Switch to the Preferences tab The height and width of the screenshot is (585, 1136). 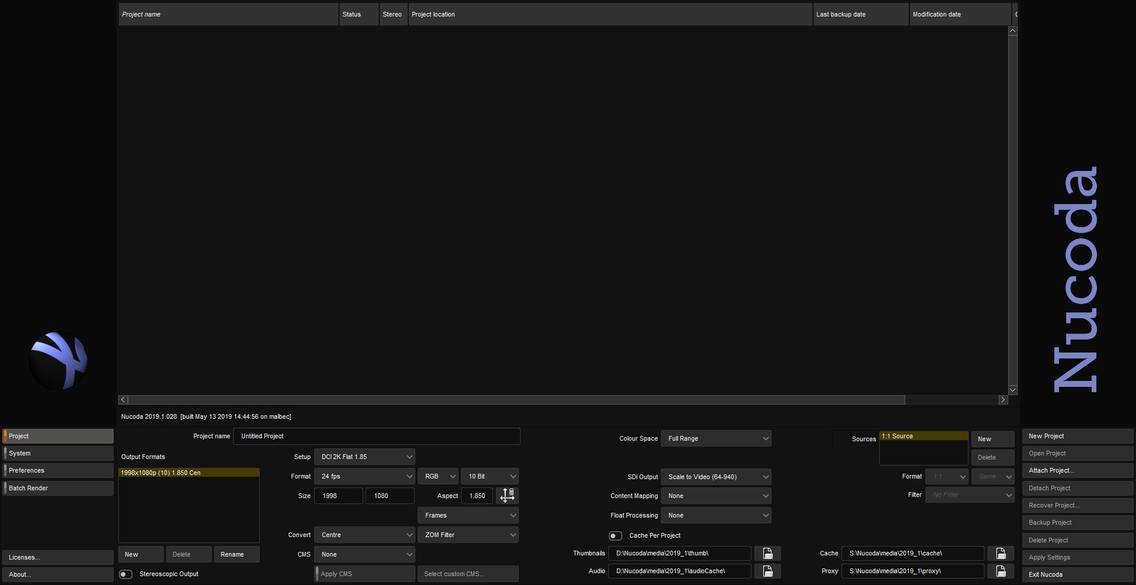(x=58, y=470)
